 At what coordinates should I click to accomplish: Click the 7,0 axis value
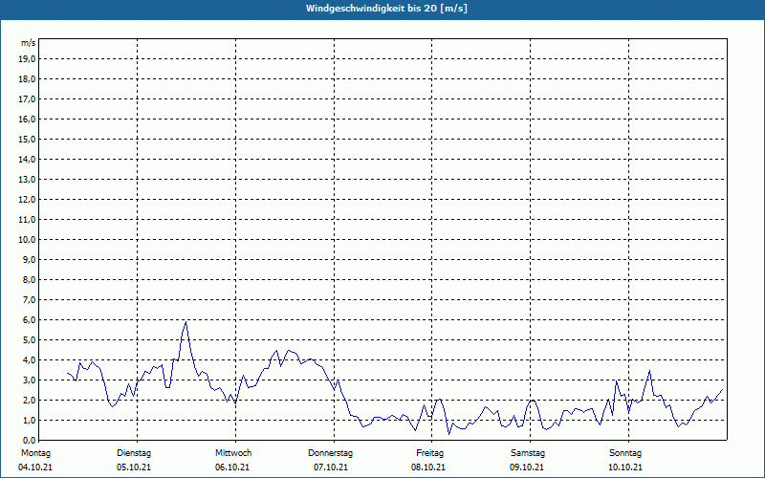tap(29, 300)
